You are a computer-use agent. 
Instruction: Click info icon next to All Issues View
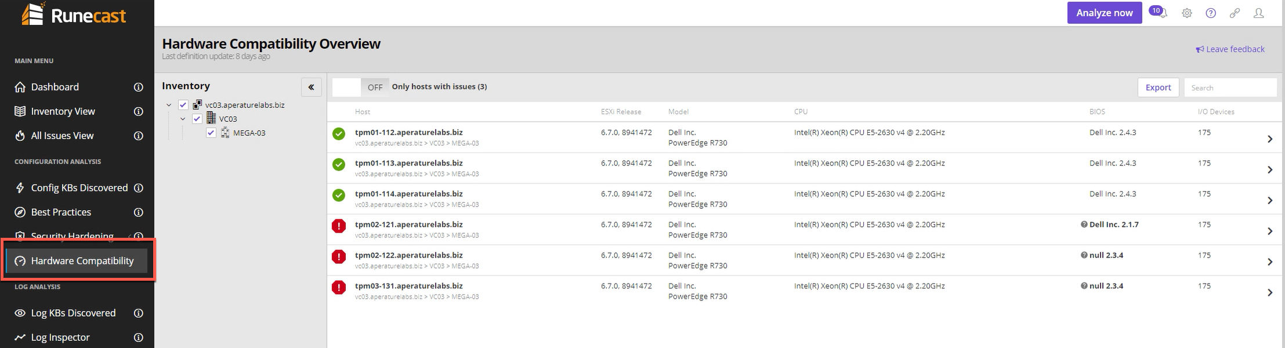139,136
